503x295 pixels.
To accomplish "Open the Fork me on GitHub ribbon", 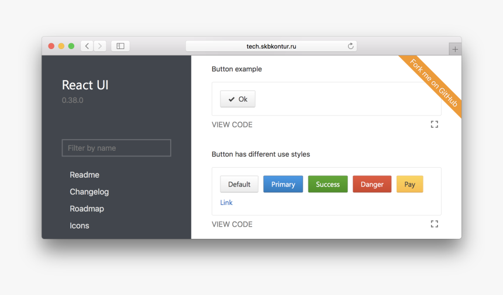I will [434, 83].
